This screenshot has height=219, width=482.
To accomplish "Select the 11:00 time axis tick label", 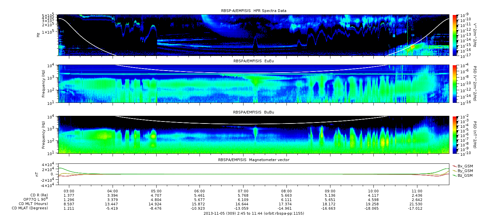I will (417, 191).
